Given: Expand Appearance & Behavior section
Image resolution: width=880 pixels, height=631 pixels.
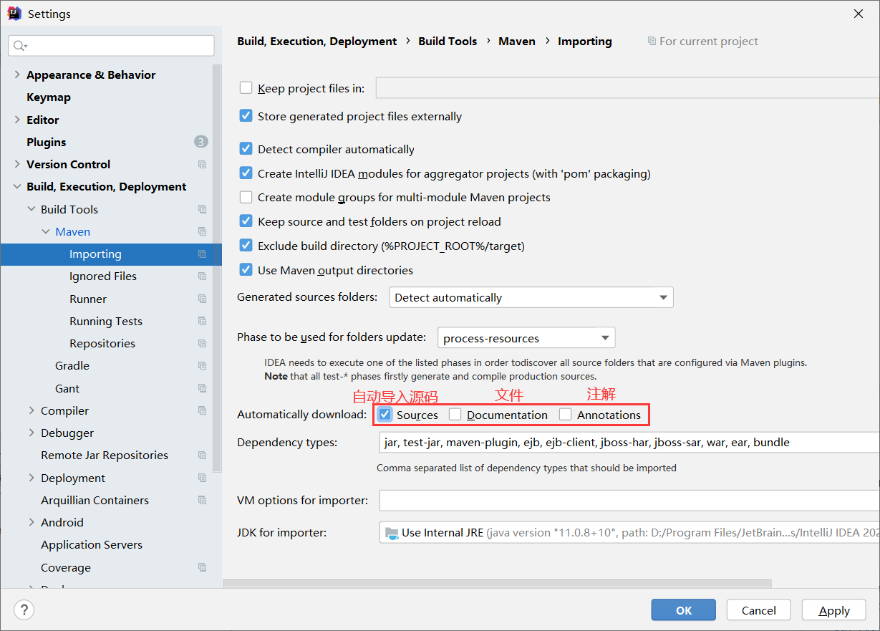Looking at the screenshot, I should click(x=17, y=74).
